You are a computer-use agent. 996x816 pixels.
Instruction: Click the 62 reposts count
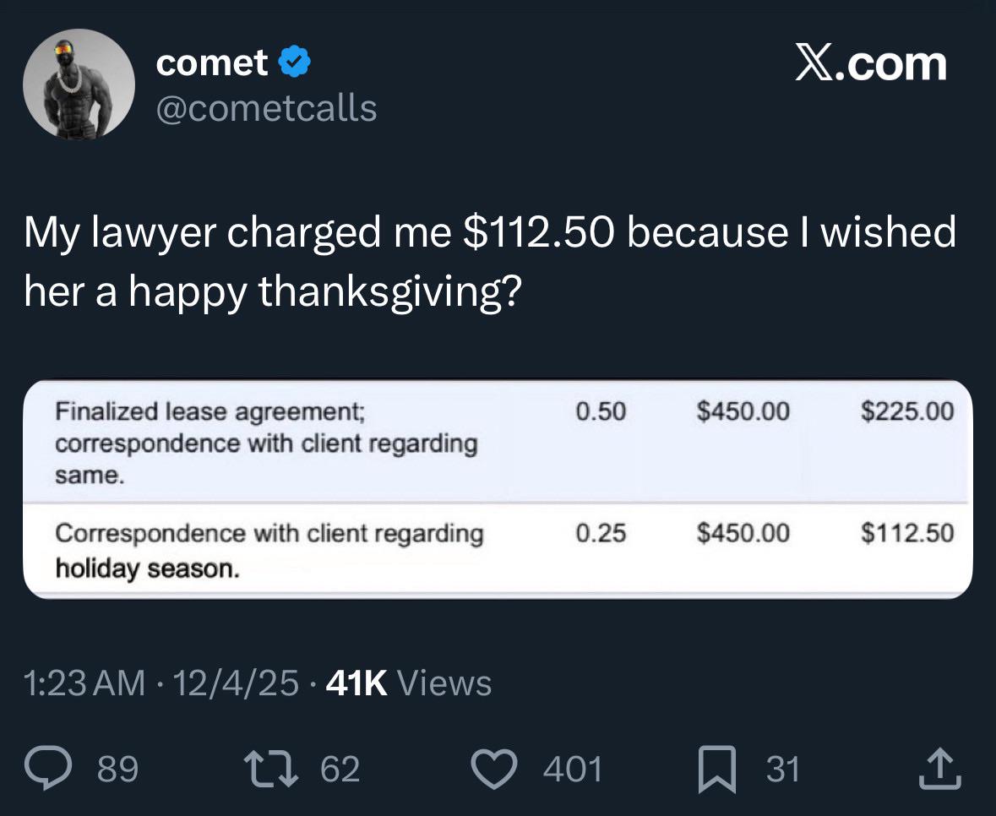[338, 769]
